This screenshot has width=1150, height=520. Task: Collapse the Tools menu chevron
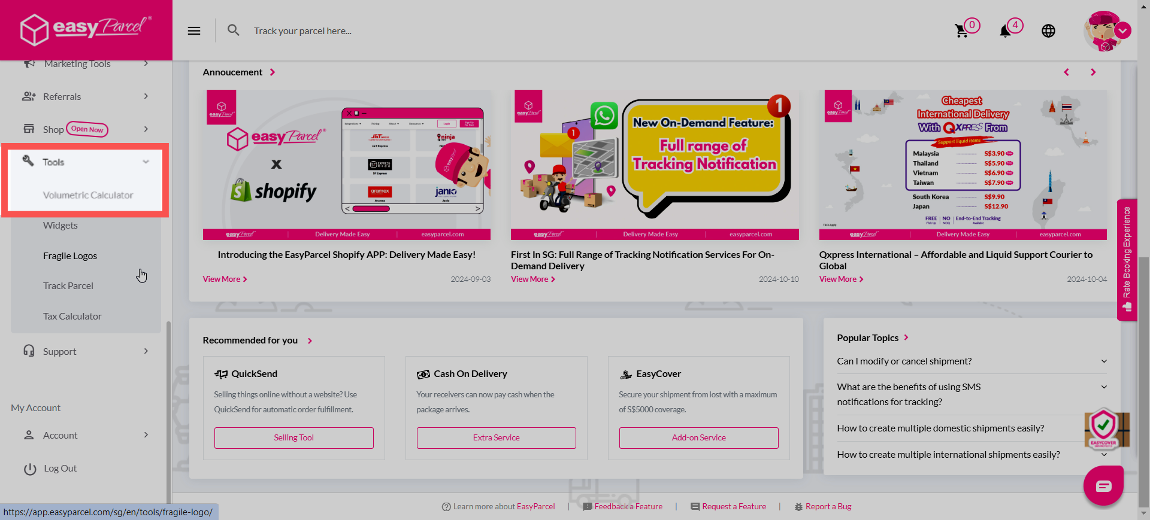point(146,162)
